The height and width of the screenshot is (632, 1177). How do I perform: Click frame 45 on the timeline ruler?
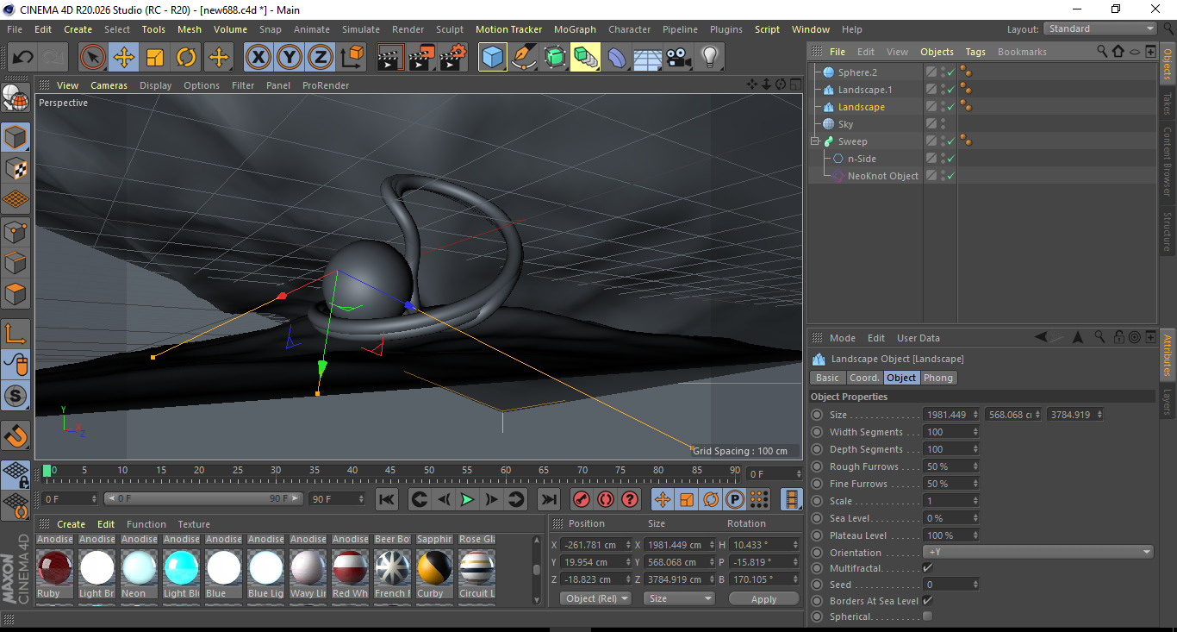[x=390, y=470]
